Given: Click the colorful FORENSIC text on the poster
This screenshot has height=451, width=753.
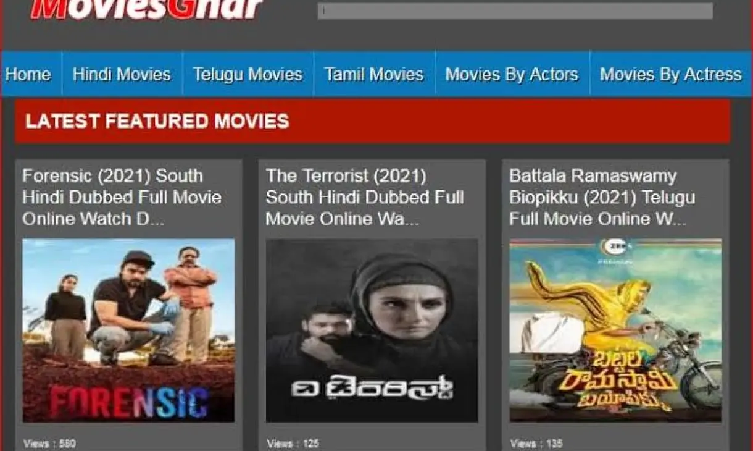Looking at the screenshot, I should click(128, 403).
